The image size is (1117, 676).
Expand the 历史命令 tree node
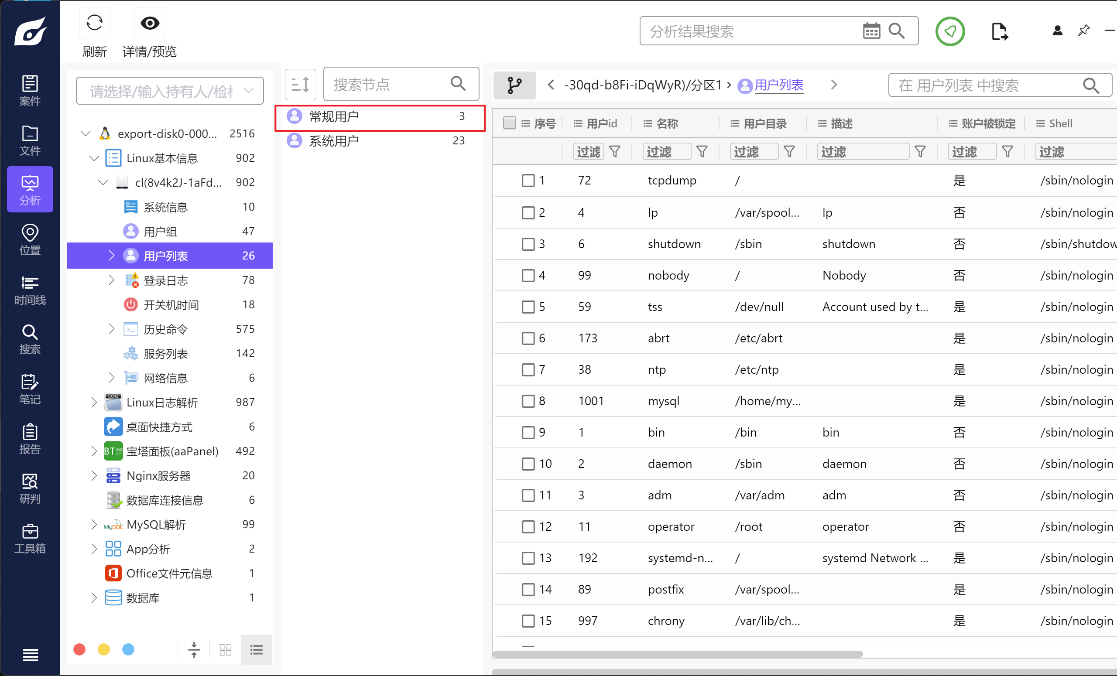(x=112, y=329)
